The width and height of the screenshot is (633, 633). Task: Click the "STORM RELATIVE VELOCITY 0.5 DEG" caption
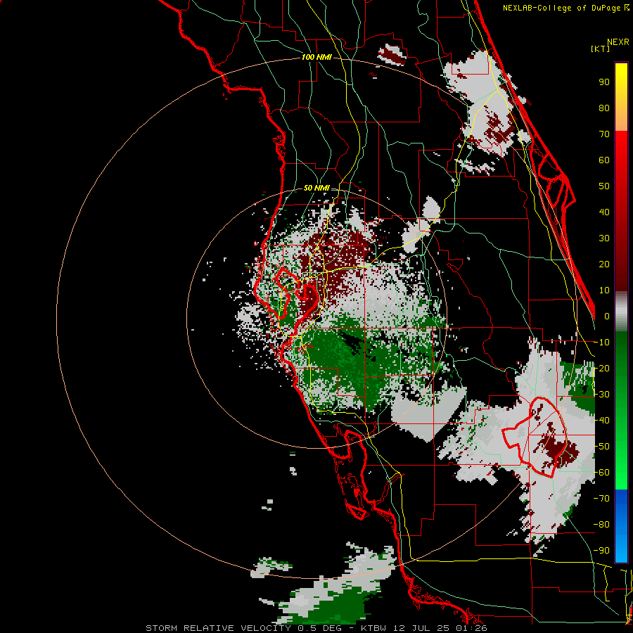pyautogui.click(x=243, y=628)
